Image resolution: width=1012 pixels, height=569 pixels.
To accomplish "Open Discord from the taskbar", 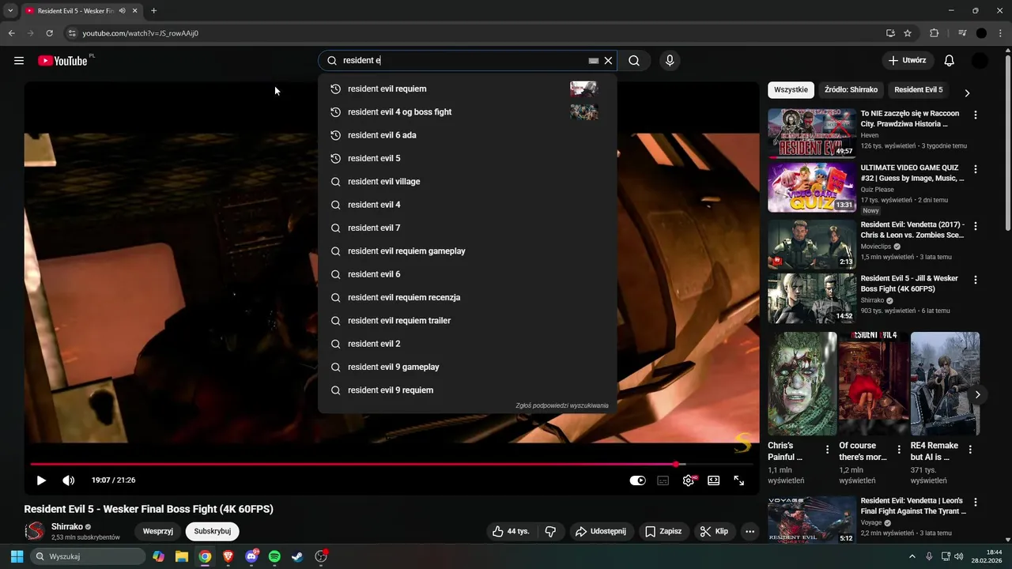I will (x=251, y=556).
